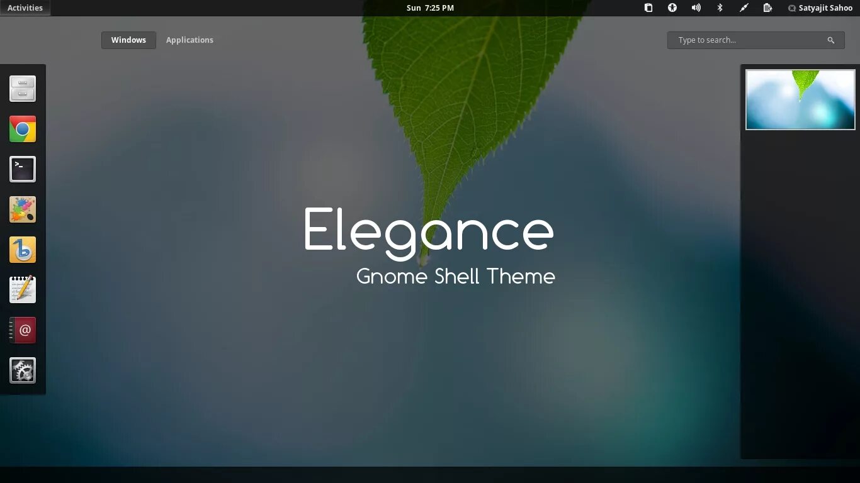Launch Google Chrome from the dock
The image size is (860, 483).
click(23, 129)
